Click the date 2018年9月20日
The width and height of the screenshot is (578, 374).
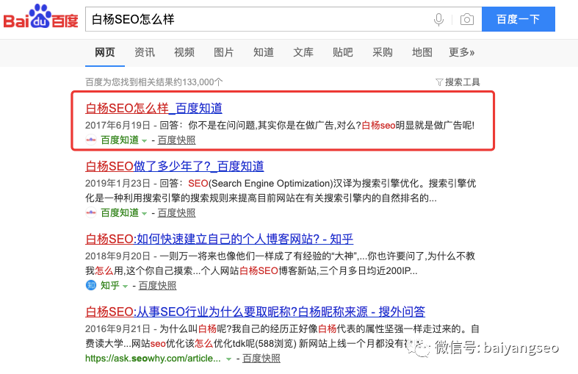[x=118, y=256]
